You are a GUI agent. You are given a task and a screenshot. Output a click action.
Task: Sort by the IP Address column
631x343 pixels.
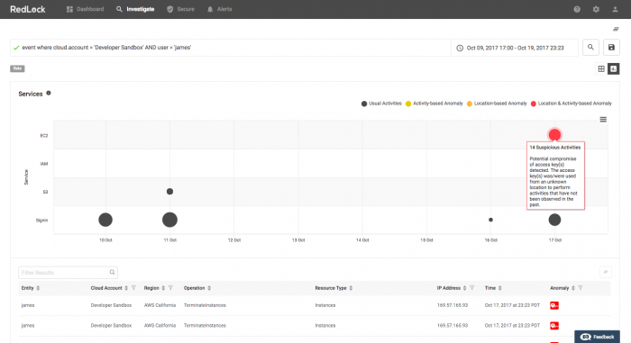click(x=465, y=288)
